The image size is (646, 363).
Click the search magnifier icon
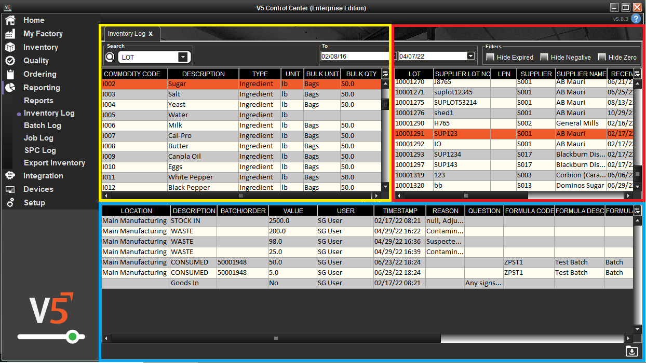point(109,56)
